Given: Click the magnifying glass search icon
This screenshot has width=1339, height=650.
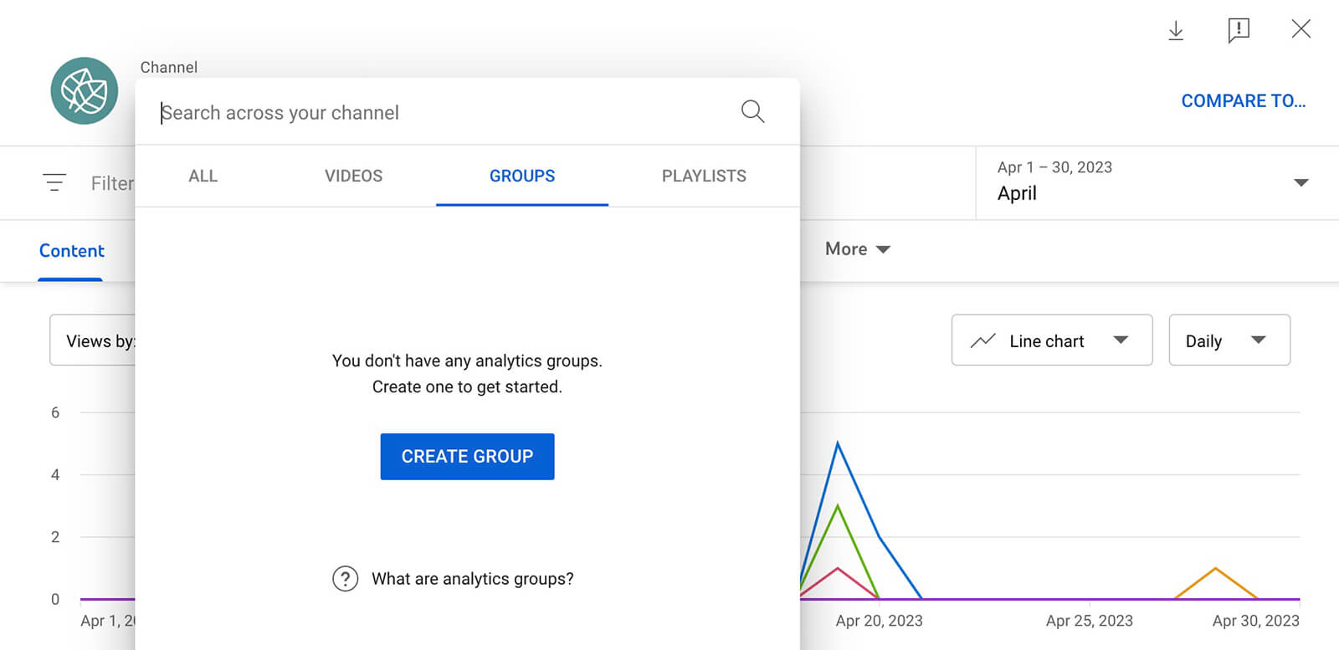Looking at the screenshot, I should tap(752, 111).
